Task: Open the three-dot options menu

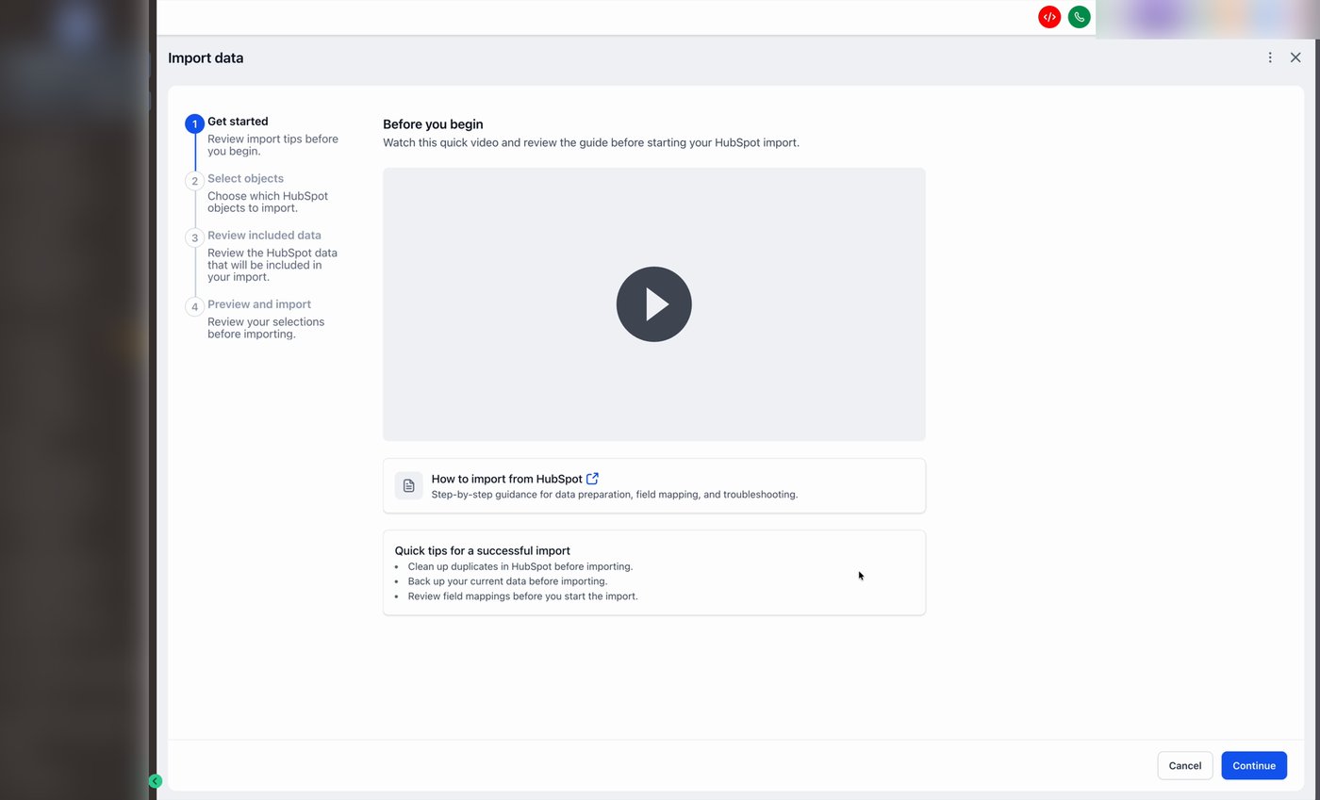Action: 1270,57
